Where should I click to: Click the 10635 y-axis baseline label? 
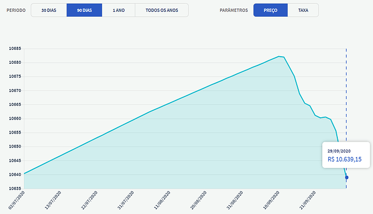[x=15, y=189]
